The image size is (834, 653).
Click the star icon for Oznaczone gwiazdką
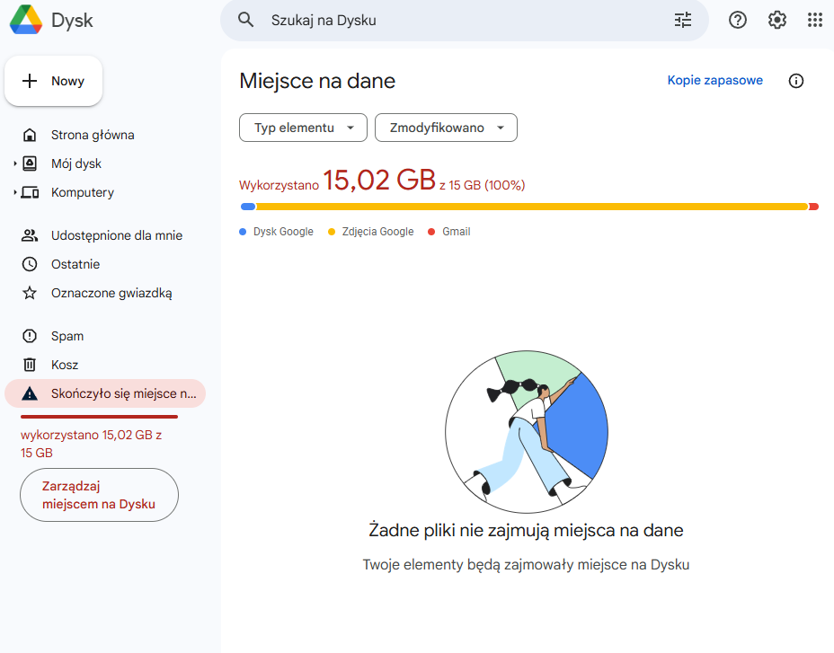coord(30,293)
